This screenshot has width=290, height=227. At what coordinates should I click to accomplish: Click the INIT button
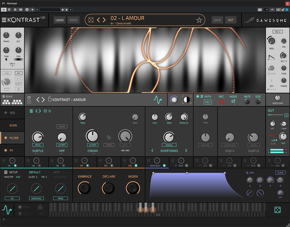point(231,20)
